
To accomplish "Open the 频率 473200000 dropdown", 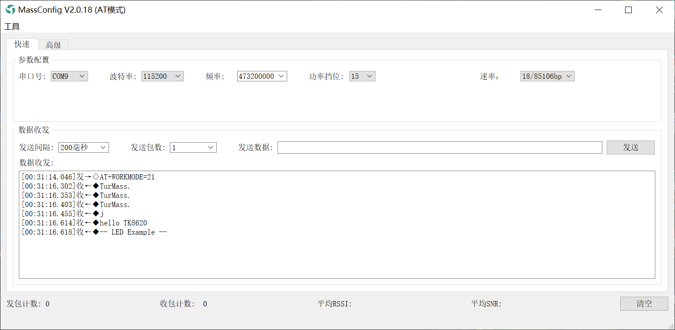I will pyautogui.click(x=262, y=76).
